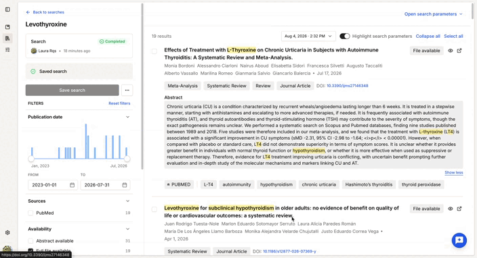
Task: Click the Meta-Analysis tag
Action: click(x=182, y=86)
